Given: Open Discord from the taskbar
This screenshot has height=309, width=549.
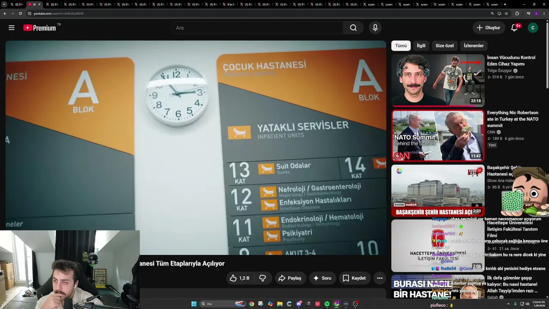Looking at the screenshot, I should coord(299,304).
